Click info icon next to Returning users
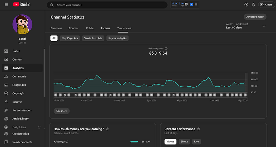This screenshot has width=276, height=147. pos(166,48)
